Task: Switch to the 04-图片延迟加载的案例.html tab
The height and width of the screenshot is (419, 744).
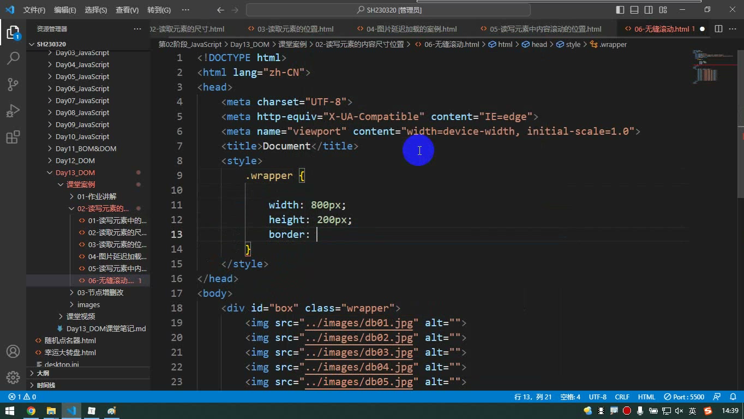Action: tap(411, 29)
